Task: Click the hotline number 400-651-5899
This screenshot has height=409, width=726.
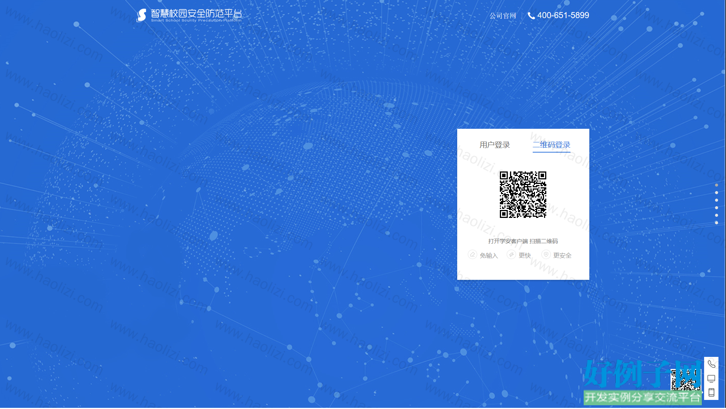Action: (x=563, y=15)
